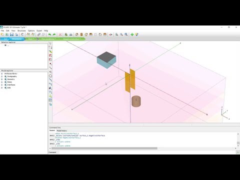Screen dimensions: 240x180
Task: Toggle visibility eye of Plates
Action: 5,82
